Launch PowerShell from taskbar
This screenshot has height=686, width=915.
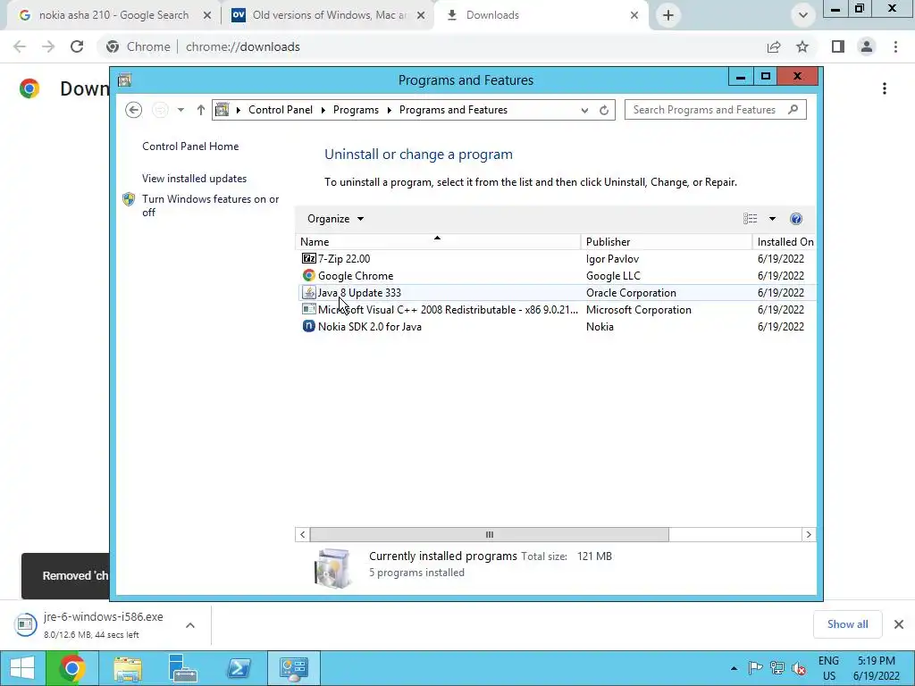click(239, 668)
